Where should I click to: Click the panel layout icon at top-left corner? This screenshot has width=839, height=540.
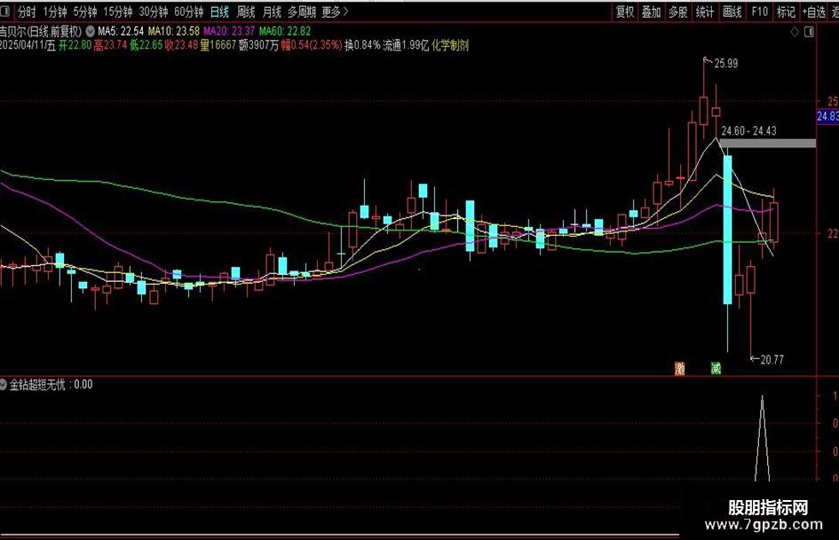point(5,12)
